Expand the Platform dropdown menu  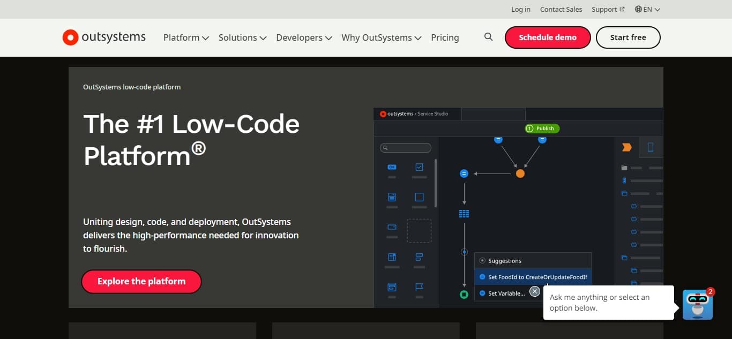[x=186, y=37]
